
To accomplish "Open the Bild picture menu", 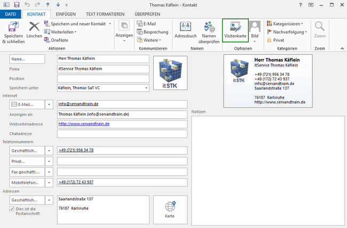I will [x=255, y=32].
